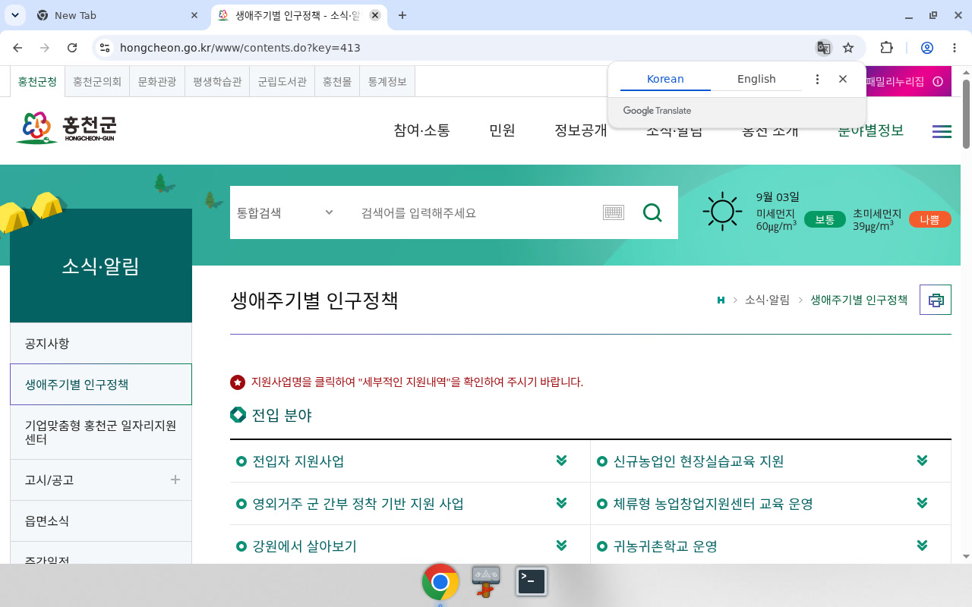Screen dimensions: 972x607
Task: Launch Chrome from the dock
Action: click(440, 582)
